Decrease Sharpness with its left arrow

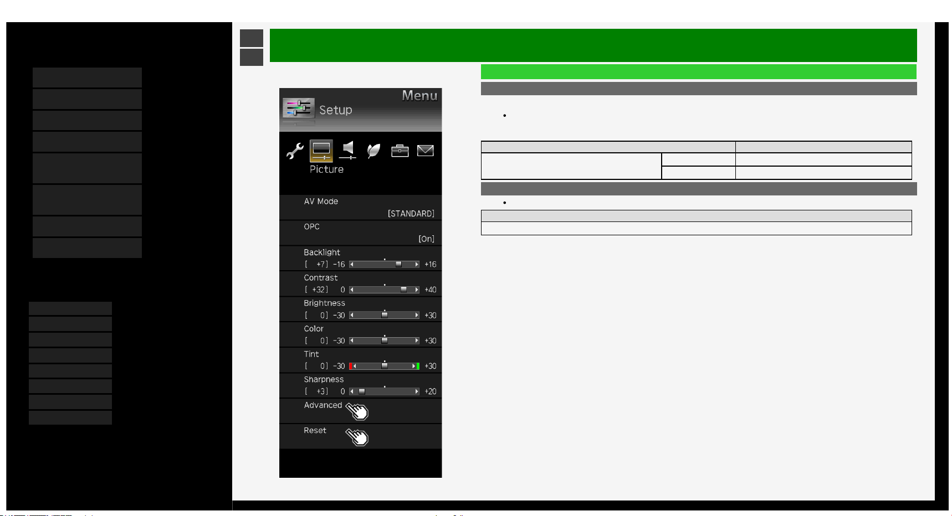coord(352,391)
